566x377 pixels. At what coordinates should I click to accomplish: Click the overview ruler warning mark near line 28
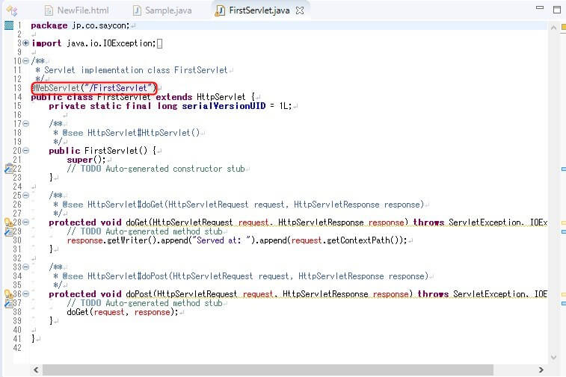(564, 222)
